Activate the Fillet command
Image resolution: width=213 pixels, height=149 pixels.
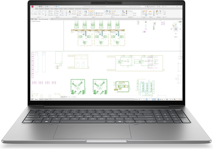pos(62,13)
